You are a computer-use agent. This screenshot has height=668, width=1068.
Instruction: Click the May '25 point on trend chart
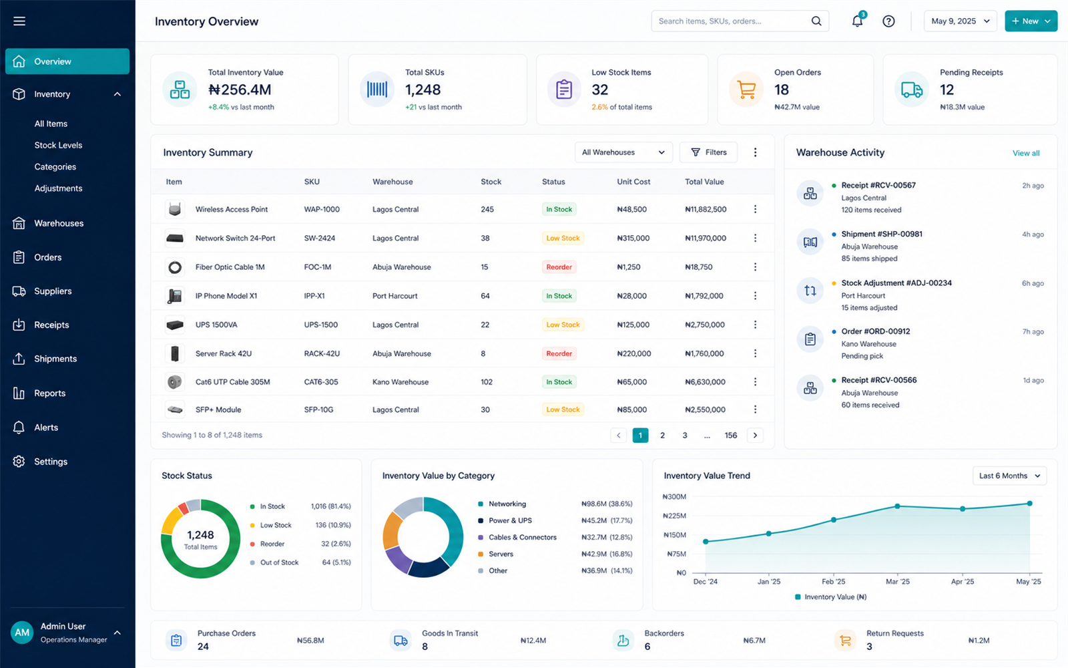[1029, 504]
